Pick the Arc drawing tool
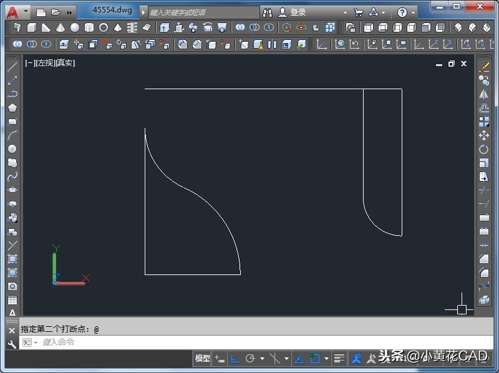 (x=12, y=135)
